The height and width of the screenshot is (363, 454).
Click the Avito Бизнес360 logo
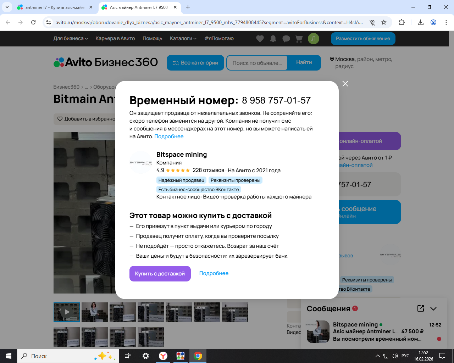106,62
